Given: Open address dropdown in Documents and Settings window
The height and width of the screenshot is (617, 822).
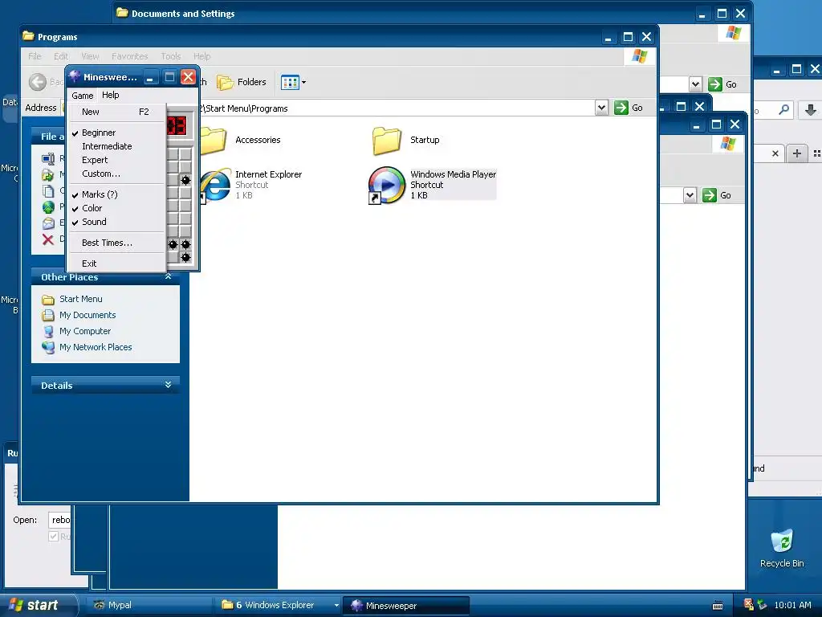Looking at the screenshot, I should 695,84.
